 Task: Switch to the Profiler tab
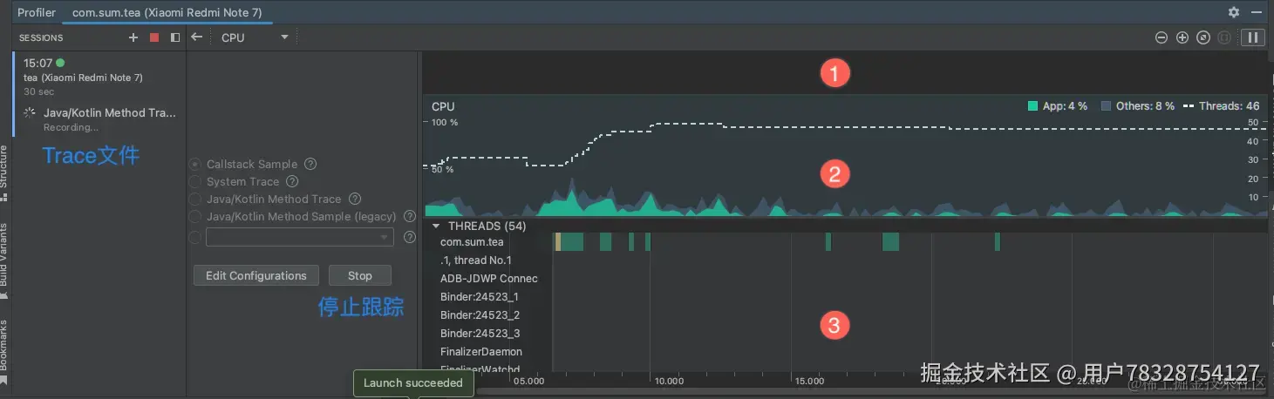pyautogui.click(x=37, y=12)
